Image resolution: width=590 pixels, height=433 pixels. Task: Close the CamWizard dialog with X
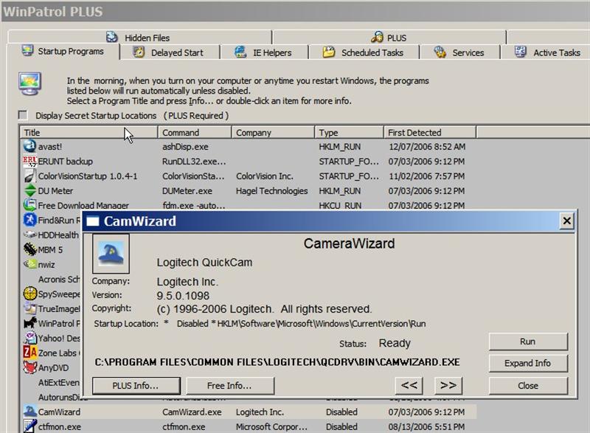click(x=566, y=221)
